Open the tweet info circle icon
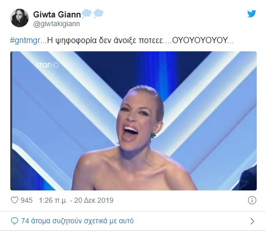Viewport: 266px width, 231px height. pos(252,200)
